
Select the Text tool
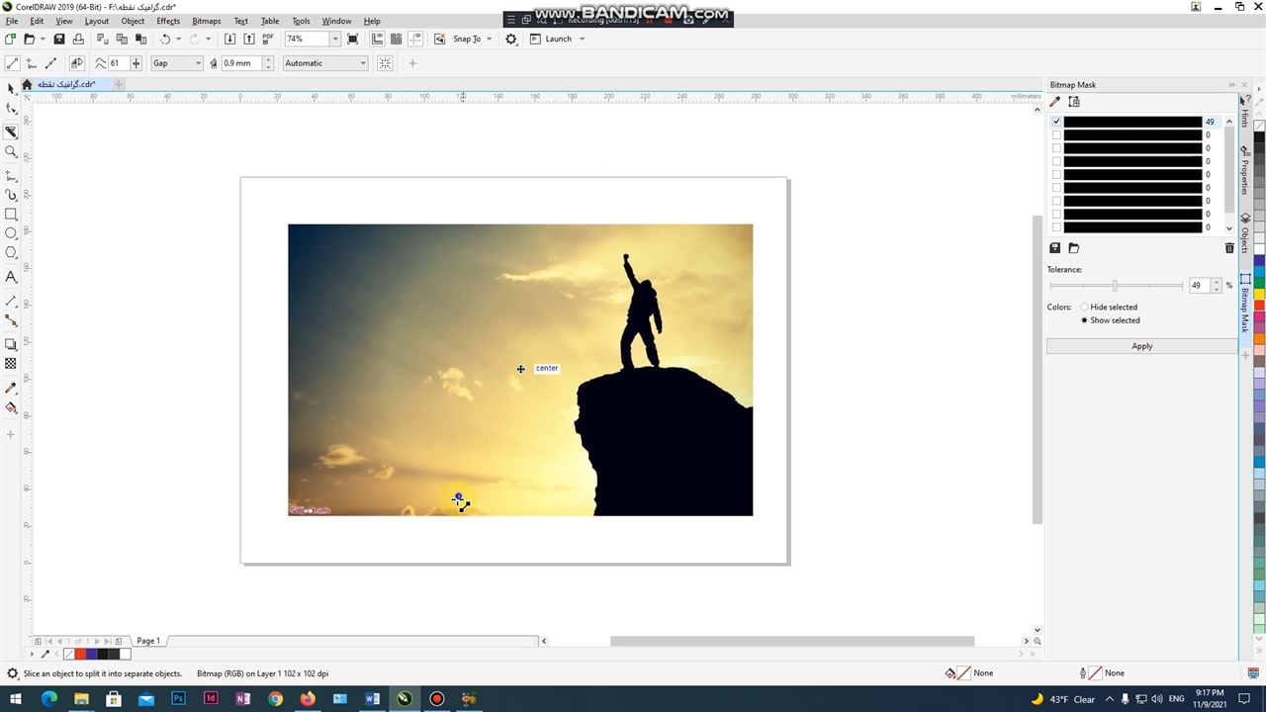(11, 278)
